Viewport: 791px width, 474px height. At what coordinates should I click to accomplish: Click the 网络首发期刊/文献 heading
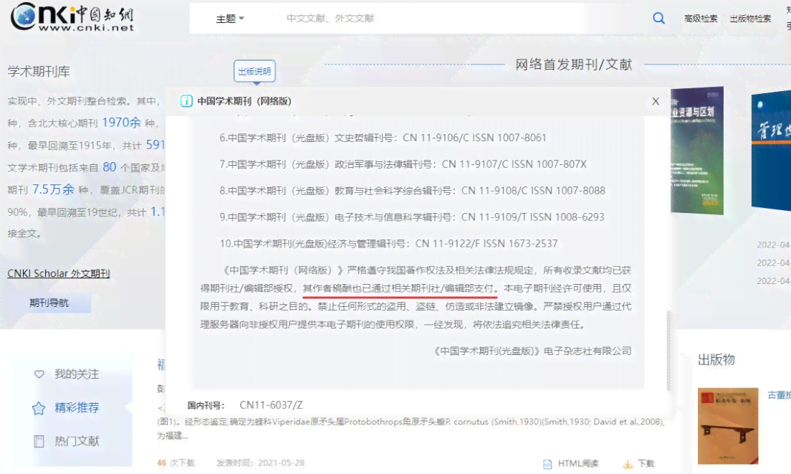pos(574,65)
